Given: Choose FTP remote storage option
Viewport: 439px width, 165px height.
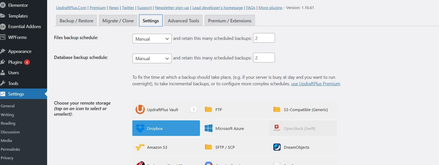Looking at the screenshot, I should 235,109.
